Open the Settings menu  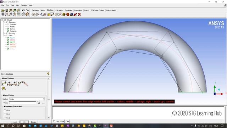point(24,5)
